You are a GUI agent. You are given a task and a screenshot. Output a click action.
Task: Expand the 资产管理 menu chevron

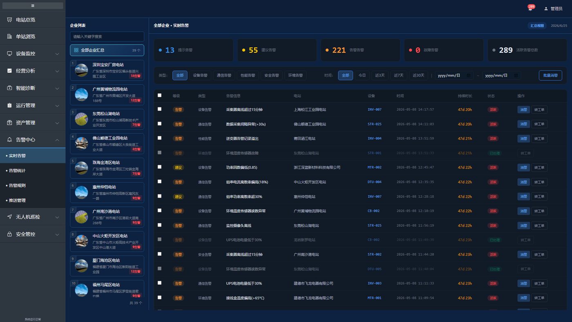click(x=57, y=123)
